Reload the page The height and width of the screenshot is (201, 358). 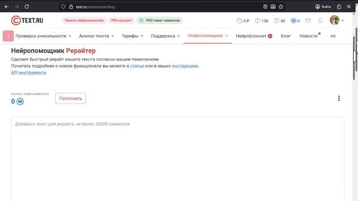click(x=26, y=7)
